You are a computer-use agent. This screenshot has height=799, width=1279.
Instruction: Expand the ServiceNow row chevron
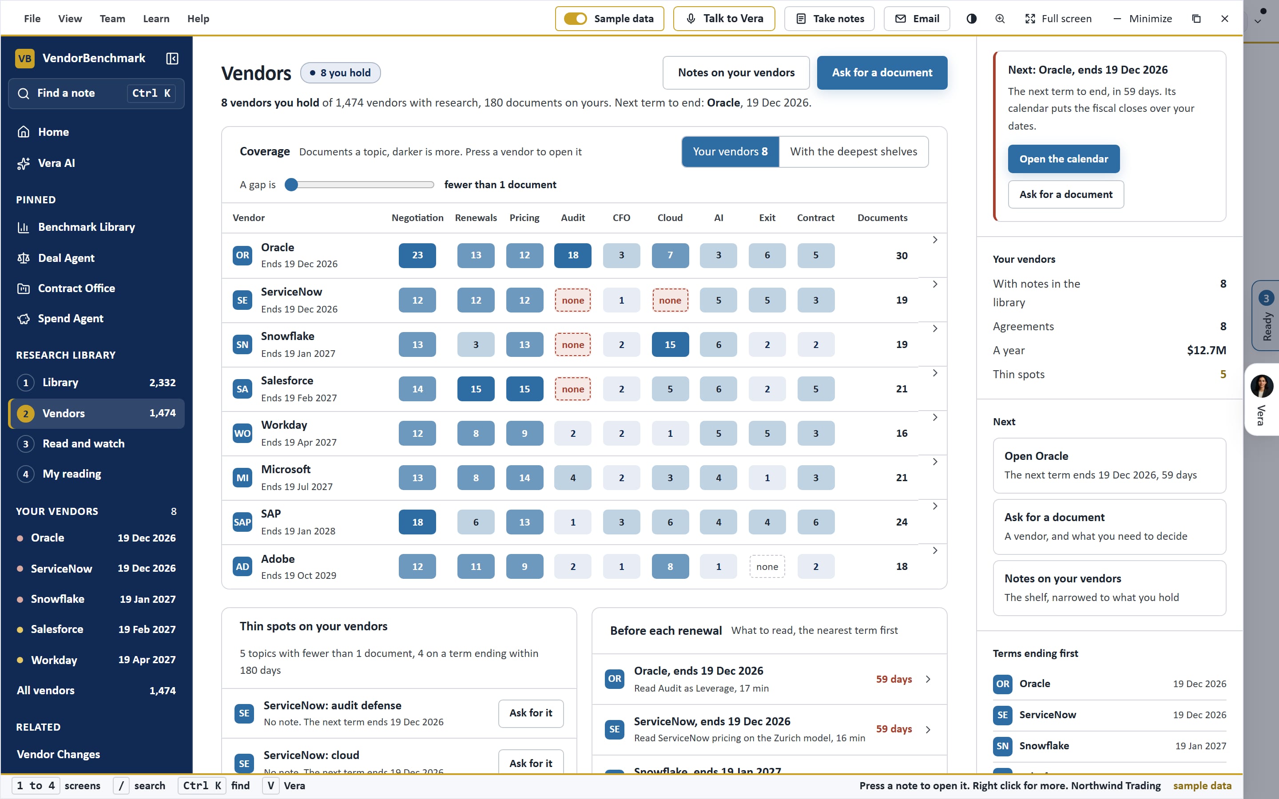[935, 284]
